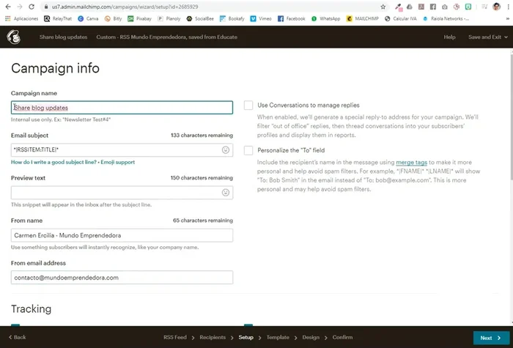Click the From name input field

(122, 235)
